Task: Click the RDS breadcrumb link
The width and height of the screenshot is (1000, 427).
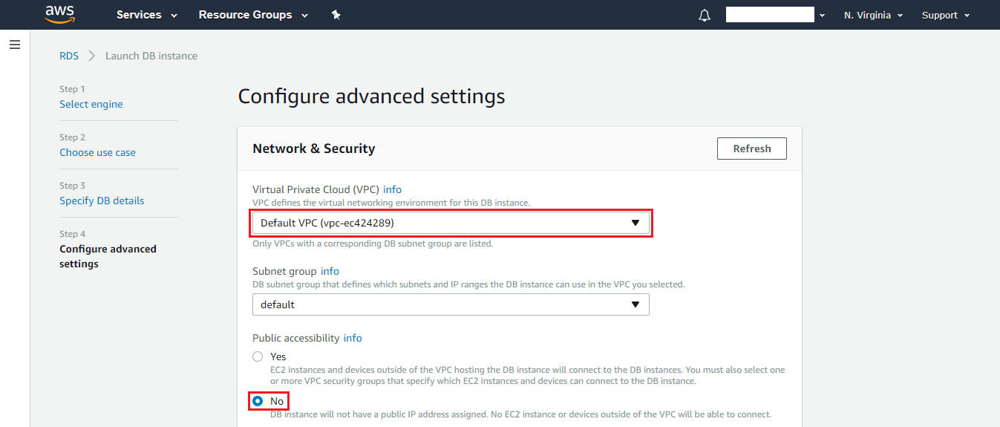Action: [x=69, y=56]
